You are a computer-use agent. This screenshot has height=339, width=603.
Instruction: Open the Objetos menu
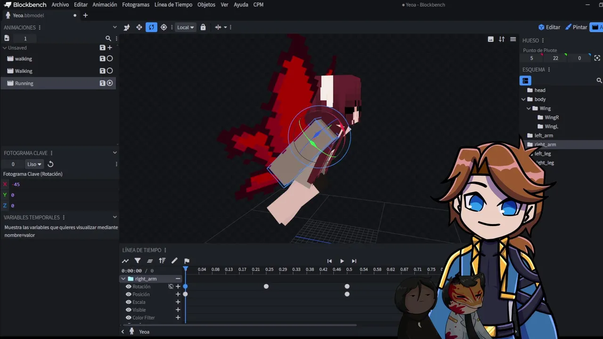[206, 5]
